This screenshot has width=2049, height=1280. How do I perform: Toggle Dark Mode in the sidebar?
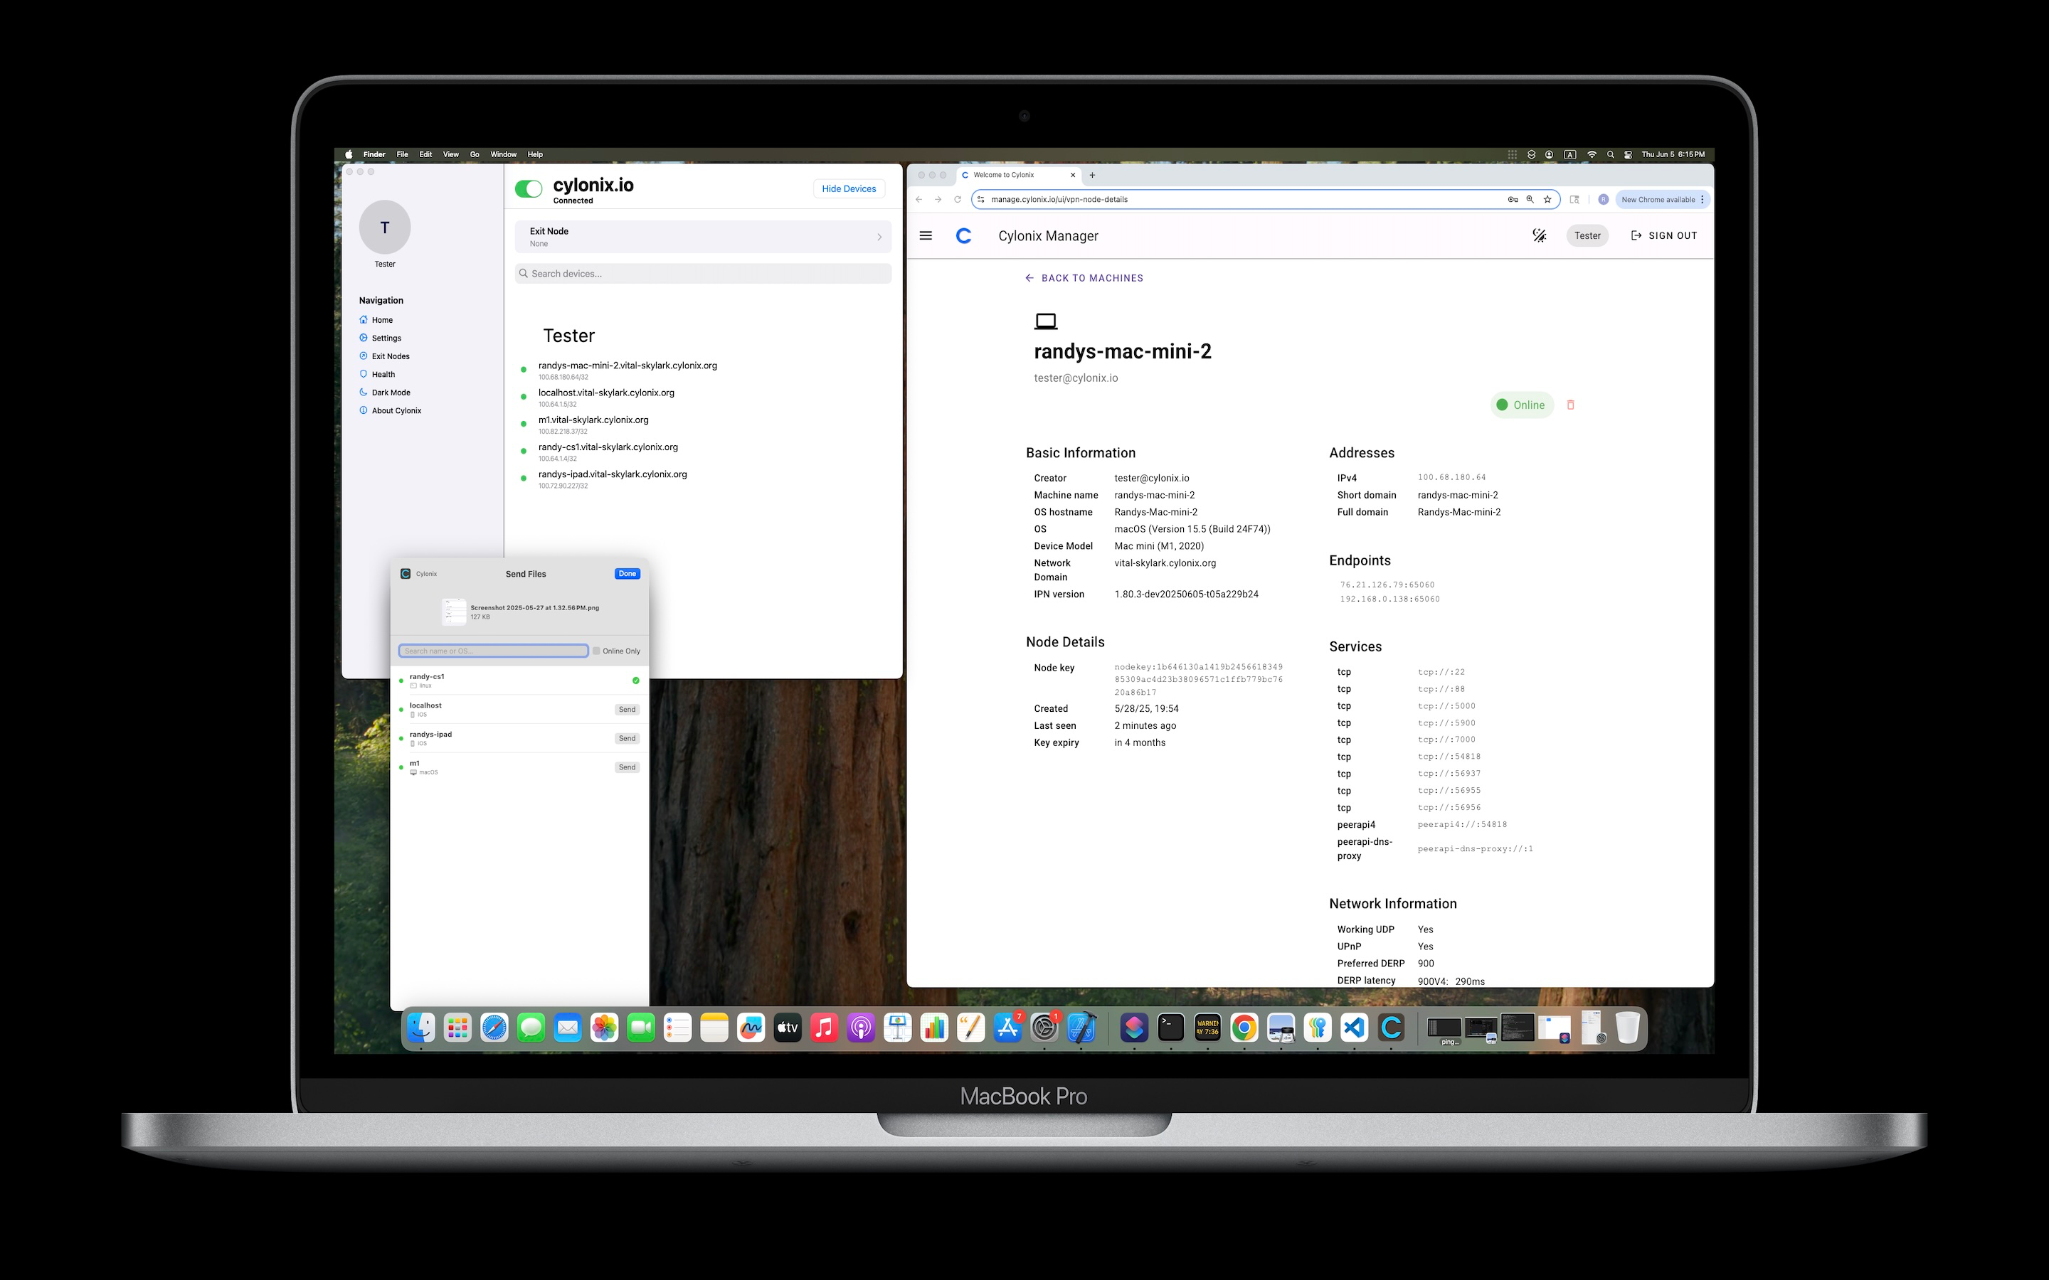(x=384, y=393)
